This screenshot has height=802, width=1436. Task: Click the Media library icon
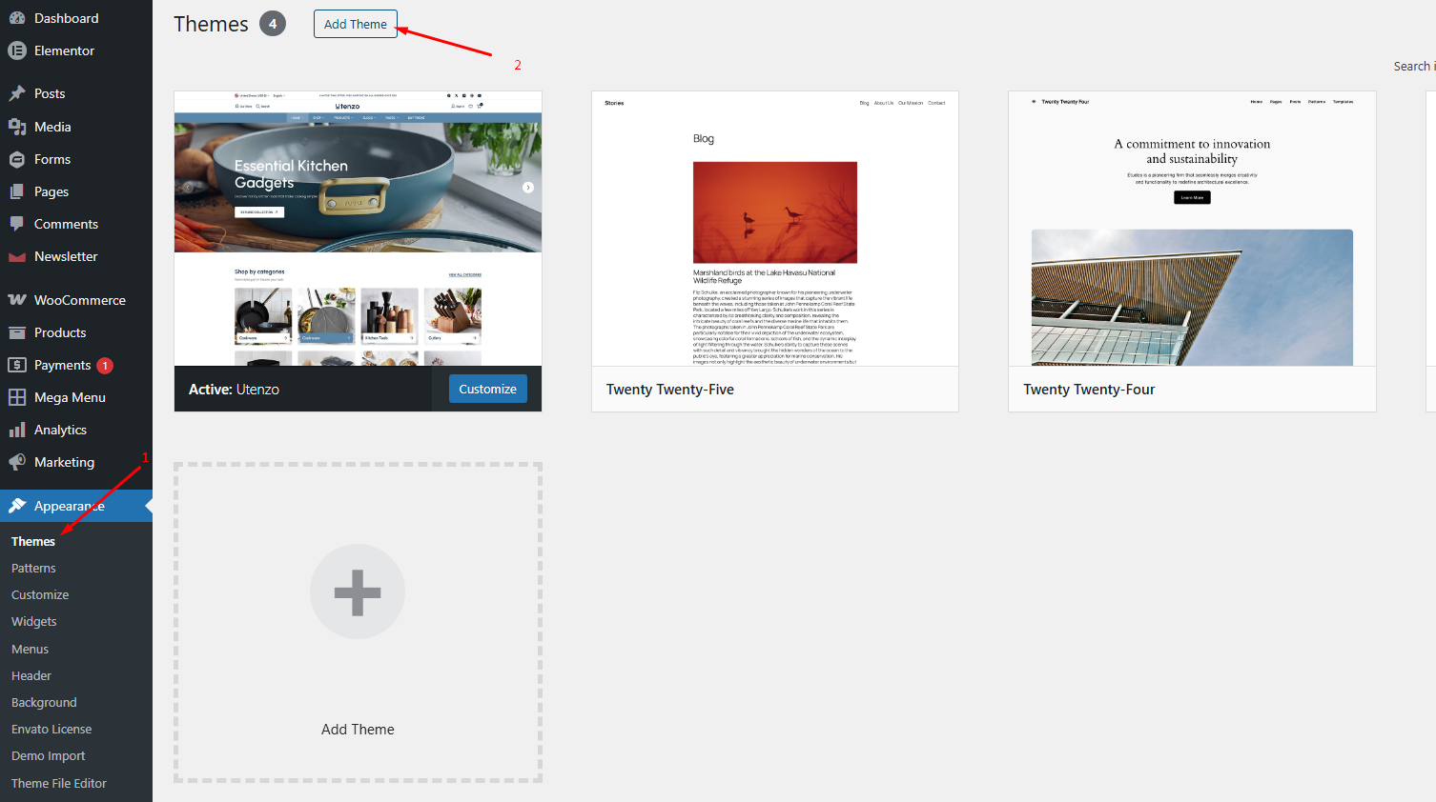(x=17, y=127)
